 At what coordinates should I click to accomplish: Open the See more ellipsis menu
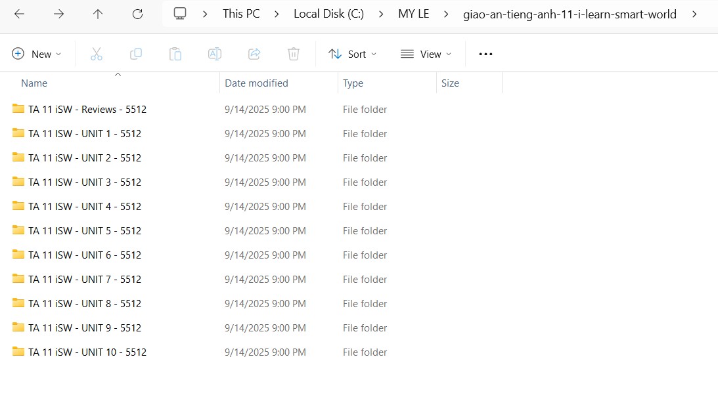tap(485, 54)
